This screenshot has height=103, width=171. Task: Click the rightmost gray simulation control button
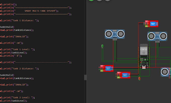pyautogui.click(x=107, y=1)
